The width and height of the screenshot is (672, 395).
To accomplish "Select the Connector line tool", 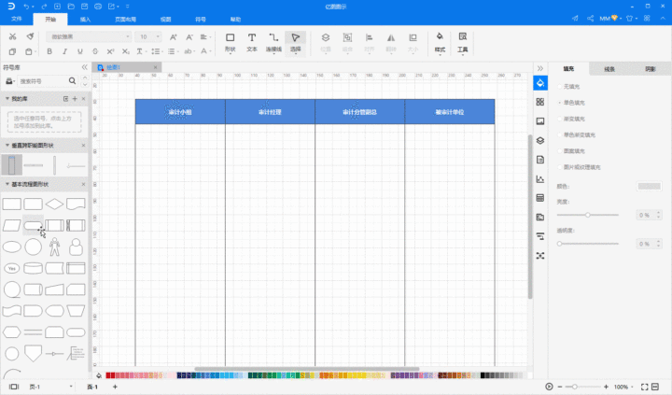I will tap(273, 42).
